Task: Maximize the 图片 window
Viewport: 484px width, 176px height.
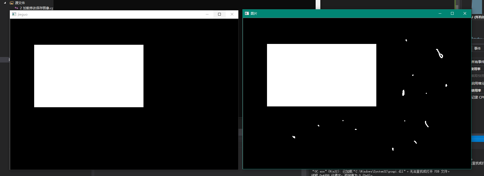Action: (x=452, y=13)
